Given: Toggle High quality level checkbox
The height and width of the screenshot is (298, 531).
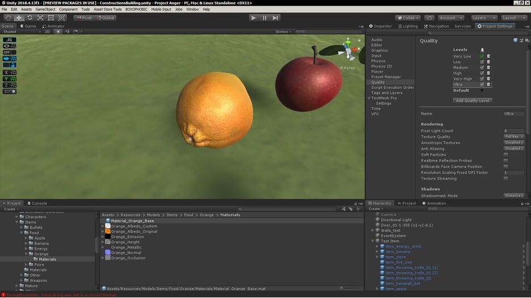Looking at the screenshot, I should point(482,73).
